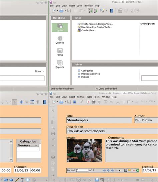Viewport: 158px width, 182px height.
Task: Click the Save icon in Base main toolbar
Action: pyautogui.click(x=69, y=11)
